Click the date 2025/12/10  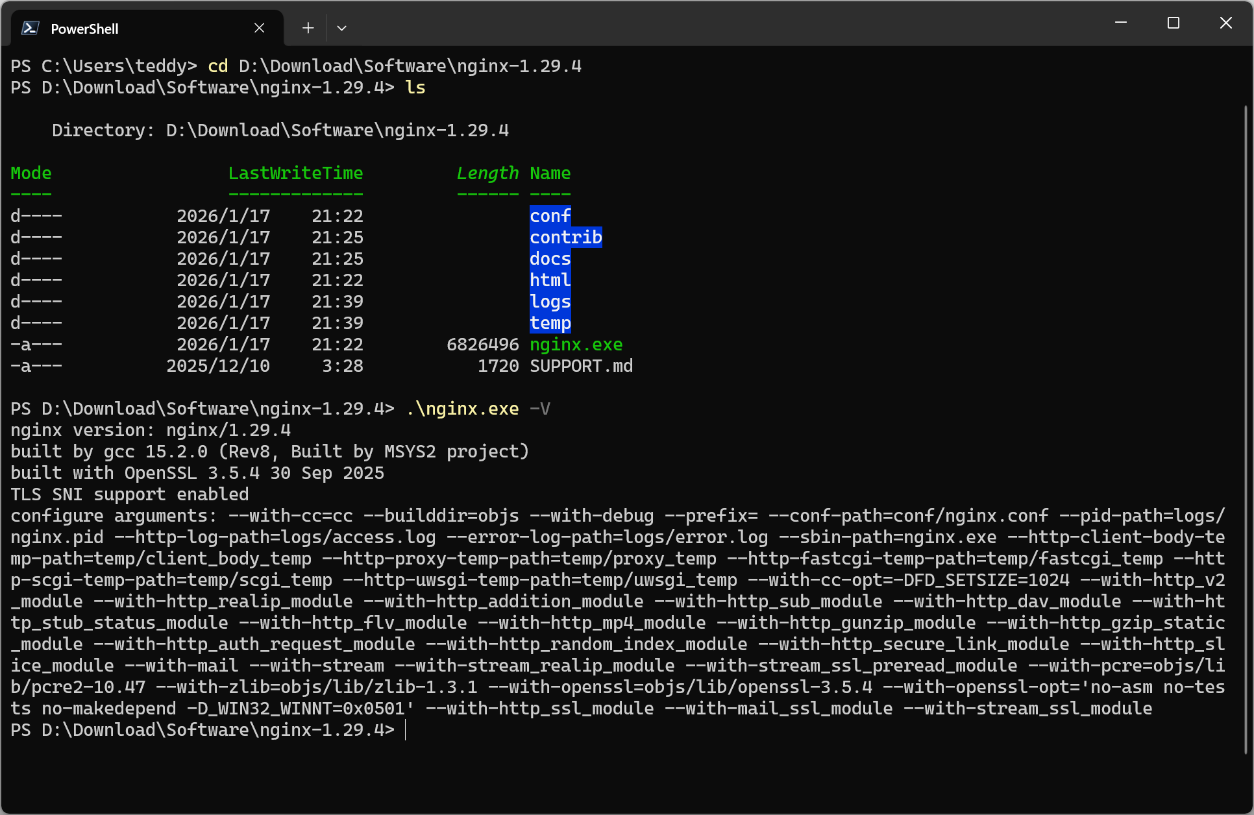(218, 366)
